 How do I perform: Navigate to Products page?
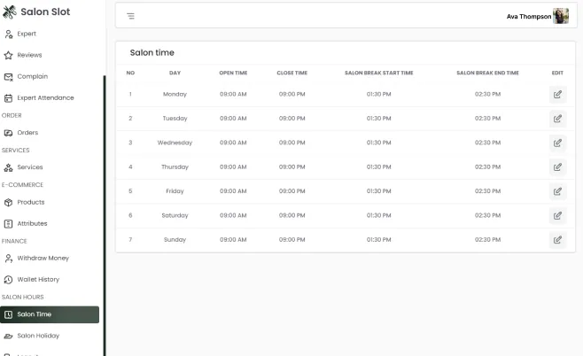click(31, 202)
